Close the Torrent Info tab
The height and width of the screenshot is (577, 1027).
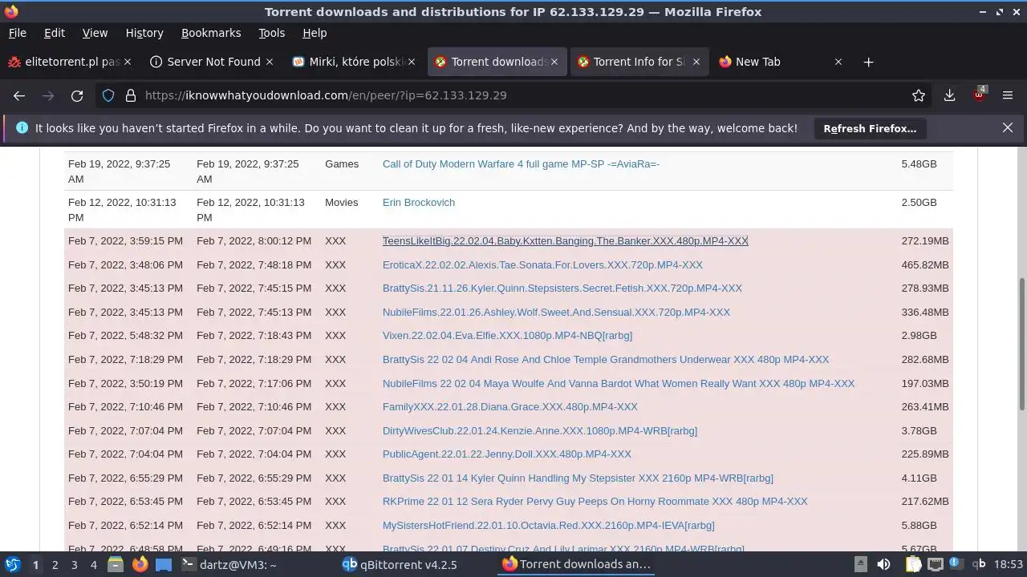[x=696, y=62]
